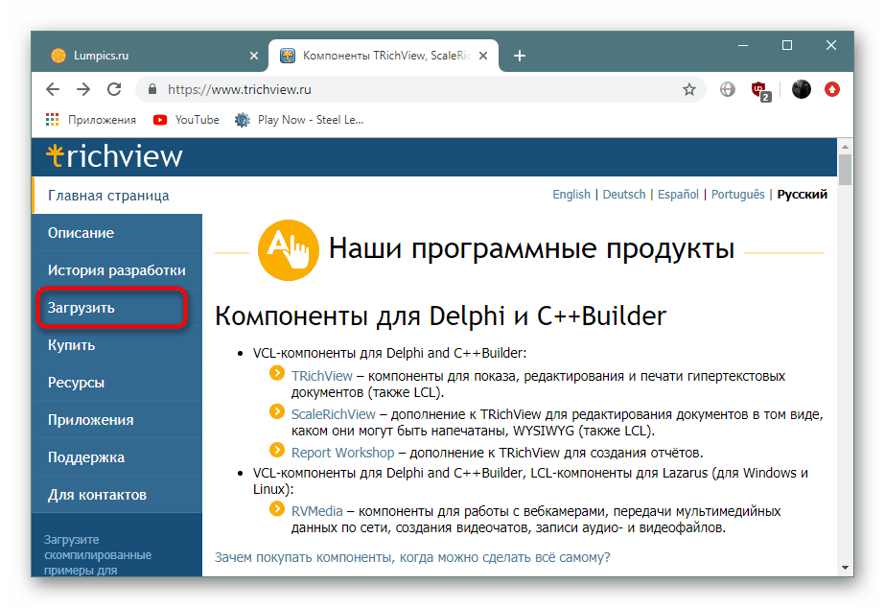Open the user profile avatar

[801, 89]
